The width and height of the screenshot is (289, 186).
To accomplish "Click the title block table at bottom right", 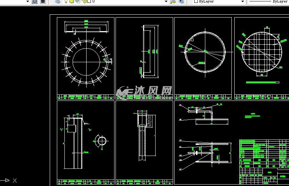I will coord(264,158).
